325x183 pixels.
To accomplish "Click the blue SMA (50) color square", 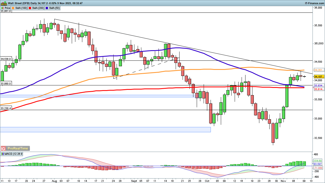I will tap(47, 8).
